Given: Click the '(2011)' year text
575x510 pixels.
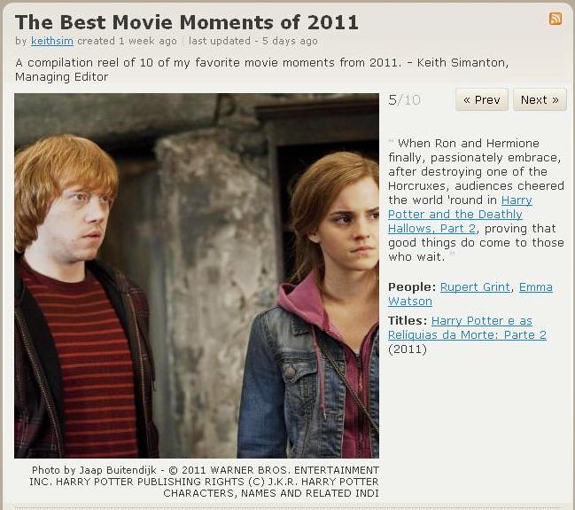Looking at the screenshot, I should point(408,349).
